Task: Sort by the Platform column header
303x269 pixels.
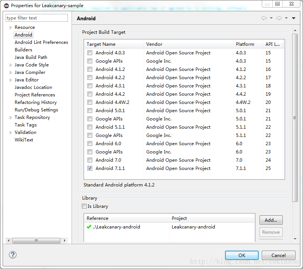Action: tap(248, 44)
